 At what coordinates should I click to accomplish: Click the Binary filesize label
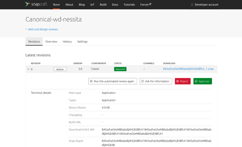(77, 107)
